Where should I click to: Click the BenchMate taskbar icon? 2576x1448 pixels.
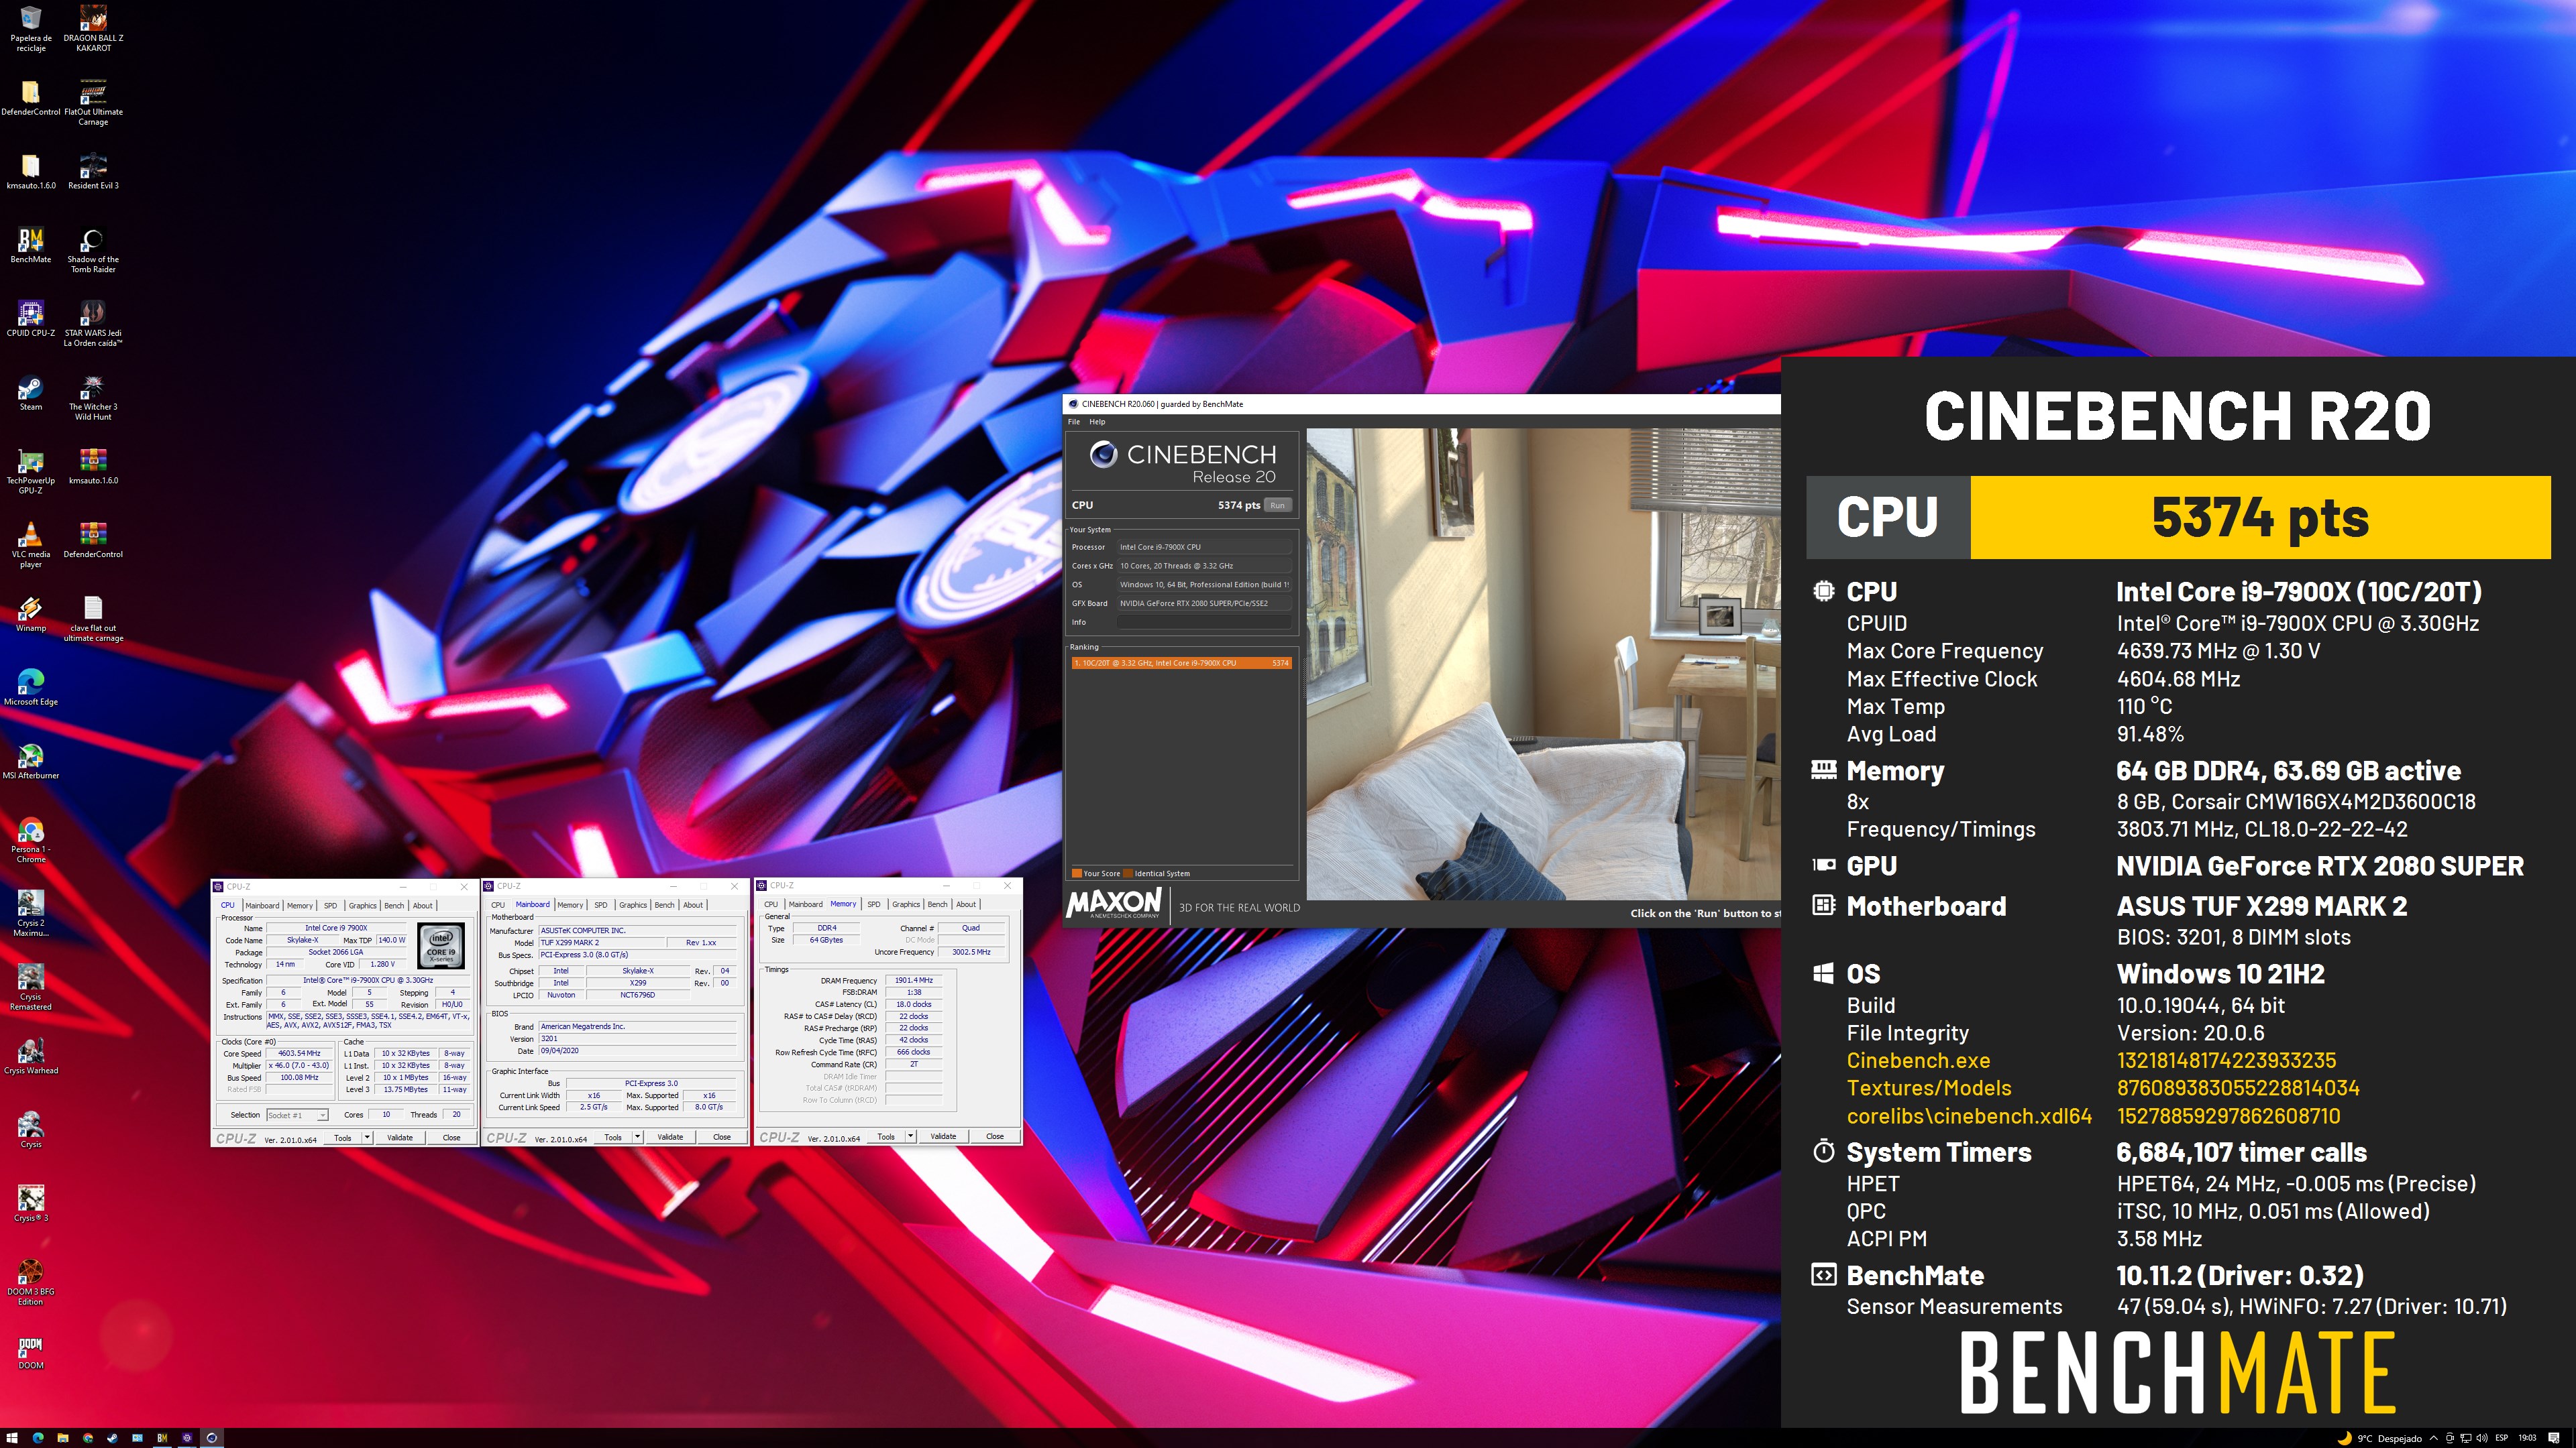click(x=162, y=1438)
